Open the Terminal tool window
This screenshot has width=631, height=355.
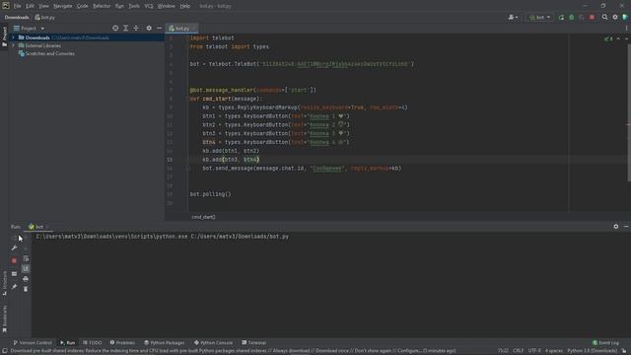(x=254, y=343)
